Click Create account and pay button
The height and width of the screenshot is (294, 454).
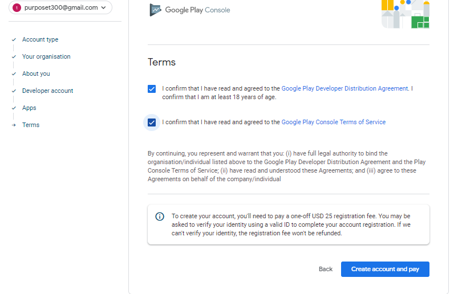tap(385, 269)
